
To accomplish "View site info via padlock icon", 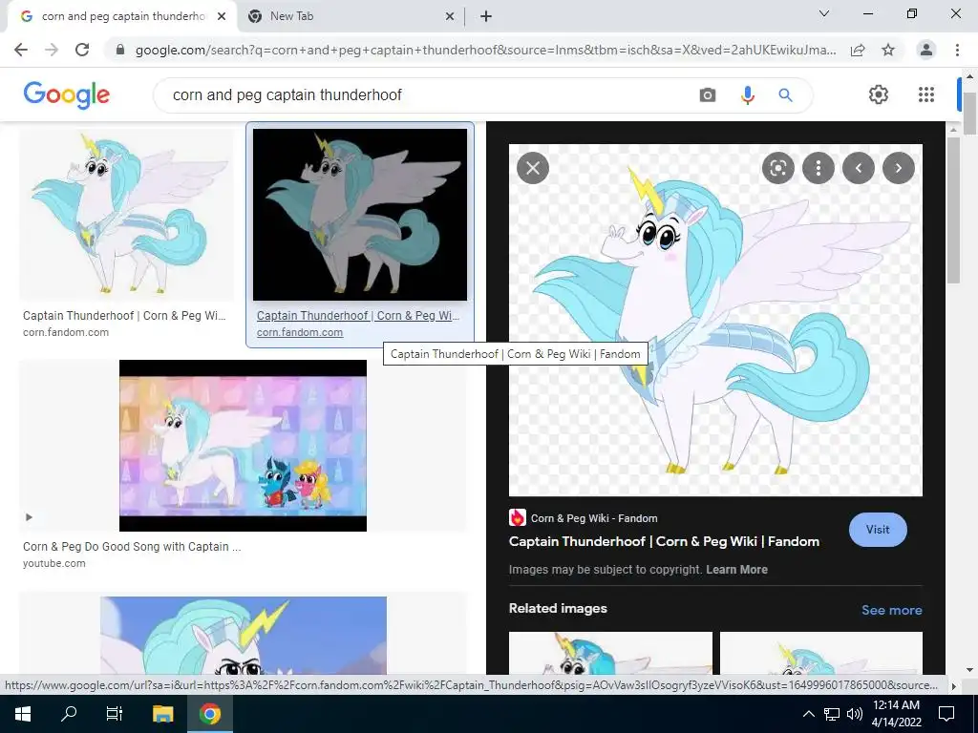I will tap(120, 50).
